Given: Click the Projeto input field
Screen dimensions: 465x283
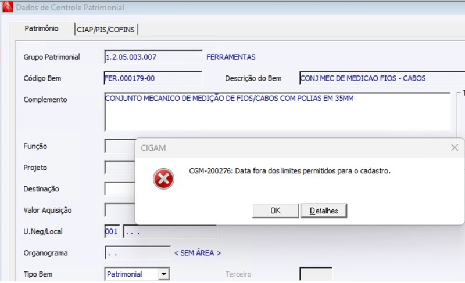Looking at the screenshot, I should pos(120,168).
